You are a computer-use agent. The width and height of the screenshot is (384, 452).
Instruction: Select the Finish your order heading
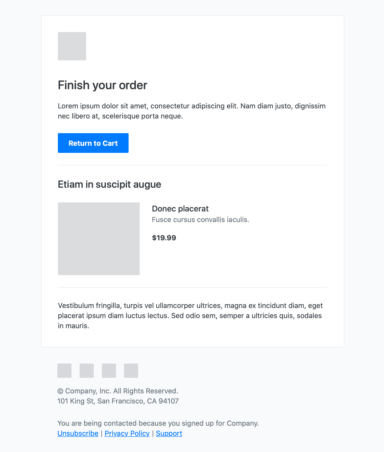102,85
